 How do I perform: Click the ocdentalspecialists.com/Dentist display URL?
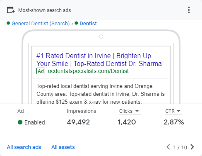pos(88,71)
